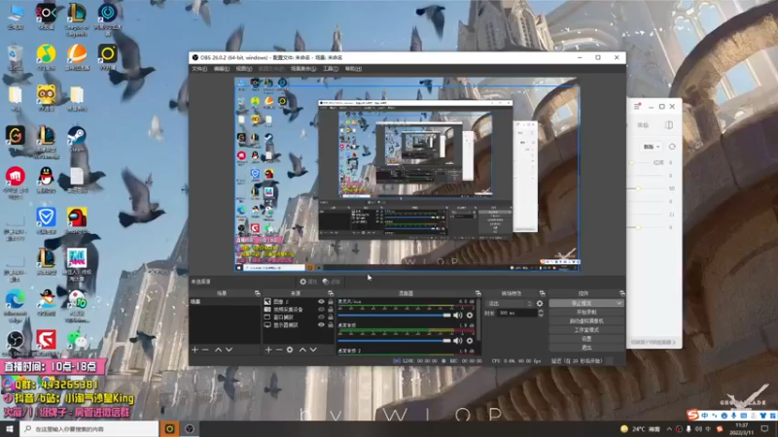Toggle visibility of third source row
This screenshot has width=778, height=437.
[321, 318]
